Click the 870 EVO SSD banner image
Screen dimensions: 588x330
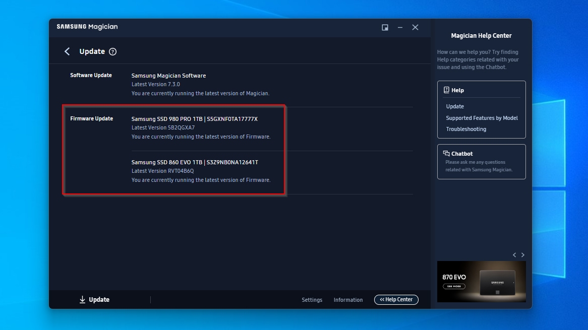(x=482, y=282)
